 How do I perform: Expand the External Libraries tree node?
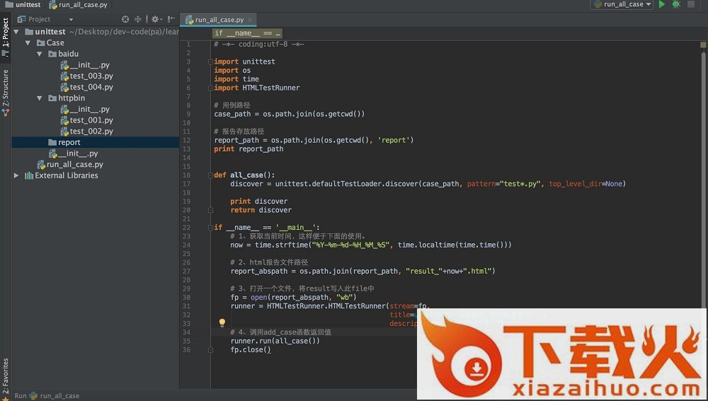[x=16, y=175]
